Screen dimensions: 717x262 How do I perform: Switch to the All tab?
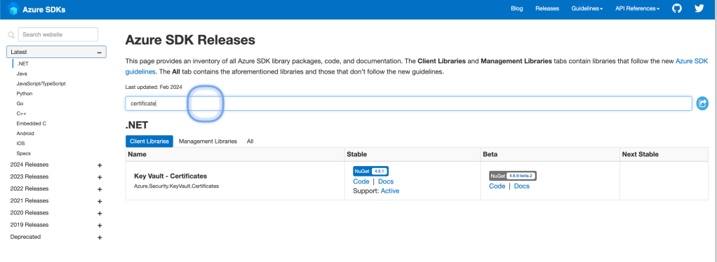pyautogui.click(x=250, y=142)
